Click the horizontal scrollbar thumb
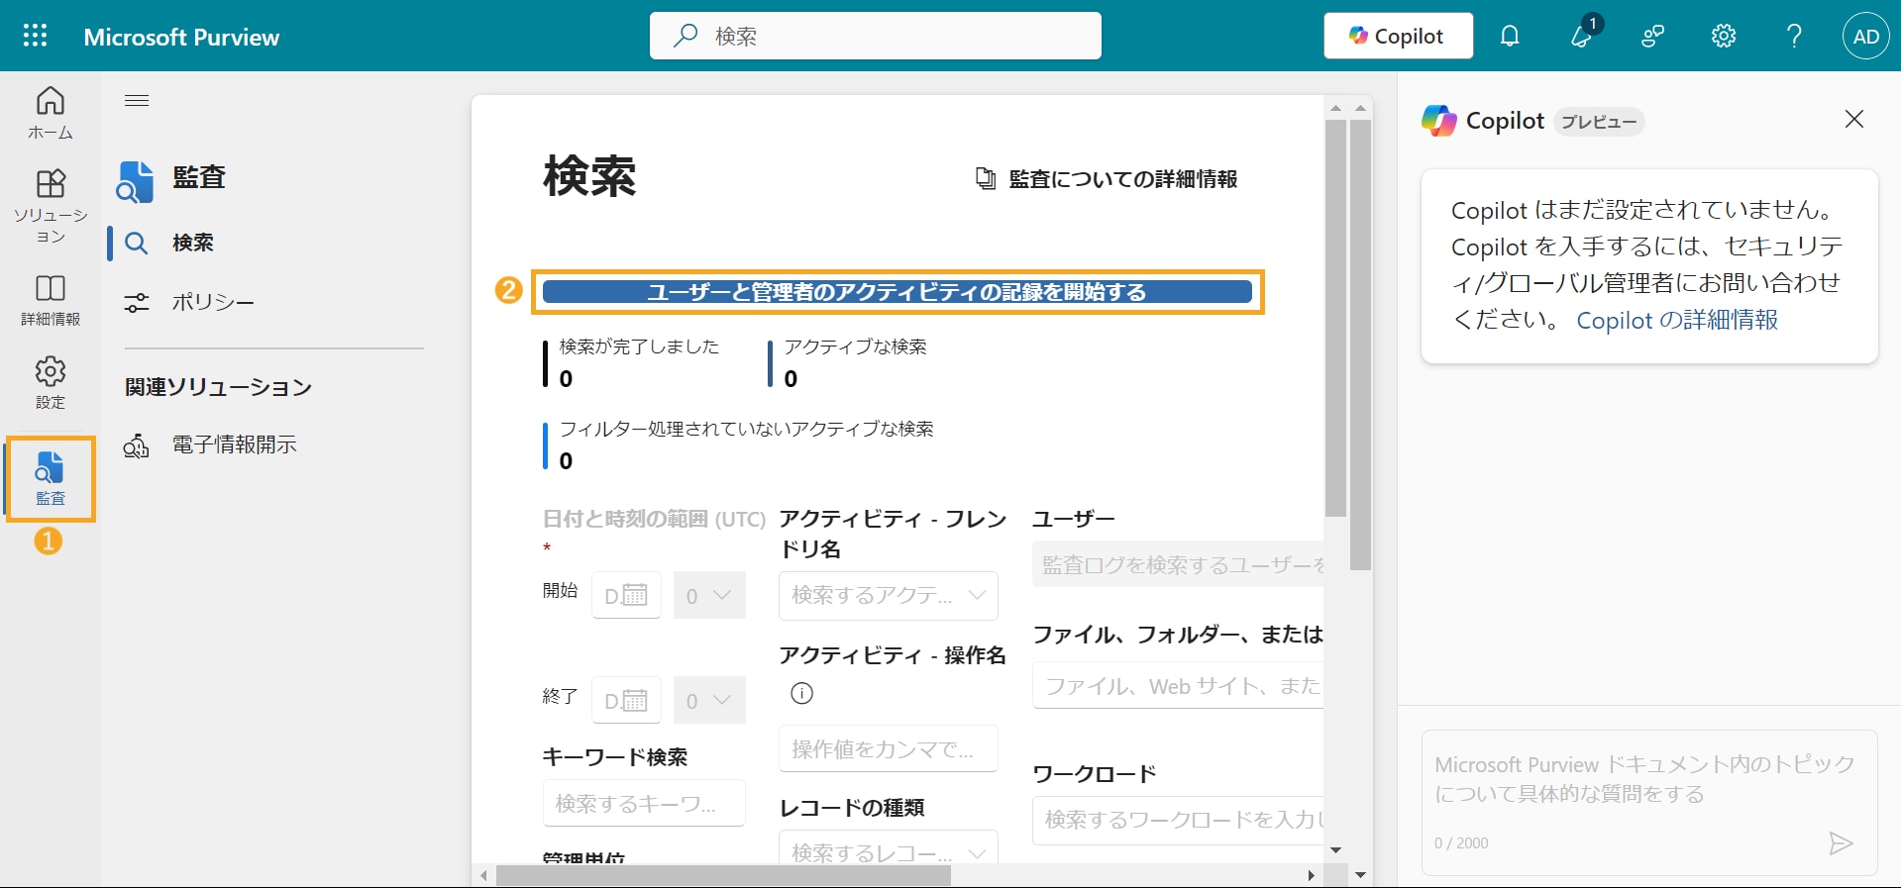Image resolution: width=1901 pixels, height=888 pixels. coord(723,876)
